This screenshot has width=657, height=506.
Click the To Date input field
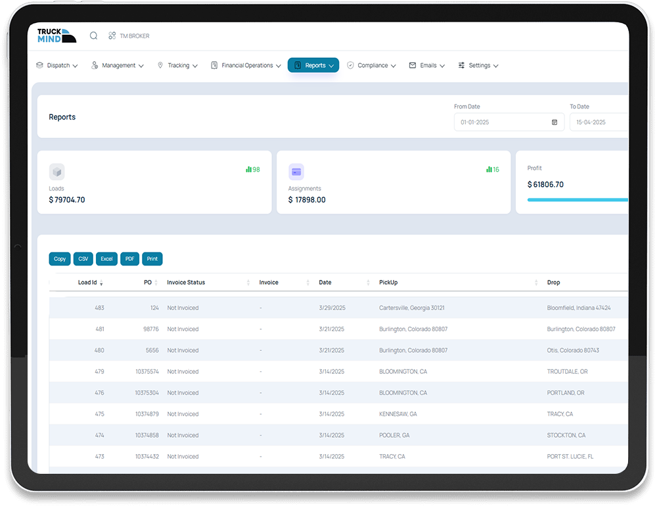pyautogui.click(x=599, y=122)
